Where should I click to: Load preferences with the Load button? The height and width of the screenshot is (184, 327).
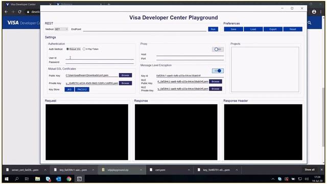tap(253, 29)
